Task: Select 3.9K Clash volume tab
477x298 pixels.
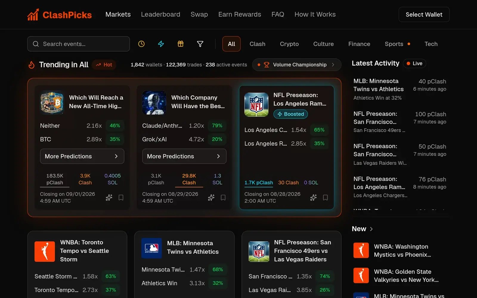Action: [x=85, y=179]
